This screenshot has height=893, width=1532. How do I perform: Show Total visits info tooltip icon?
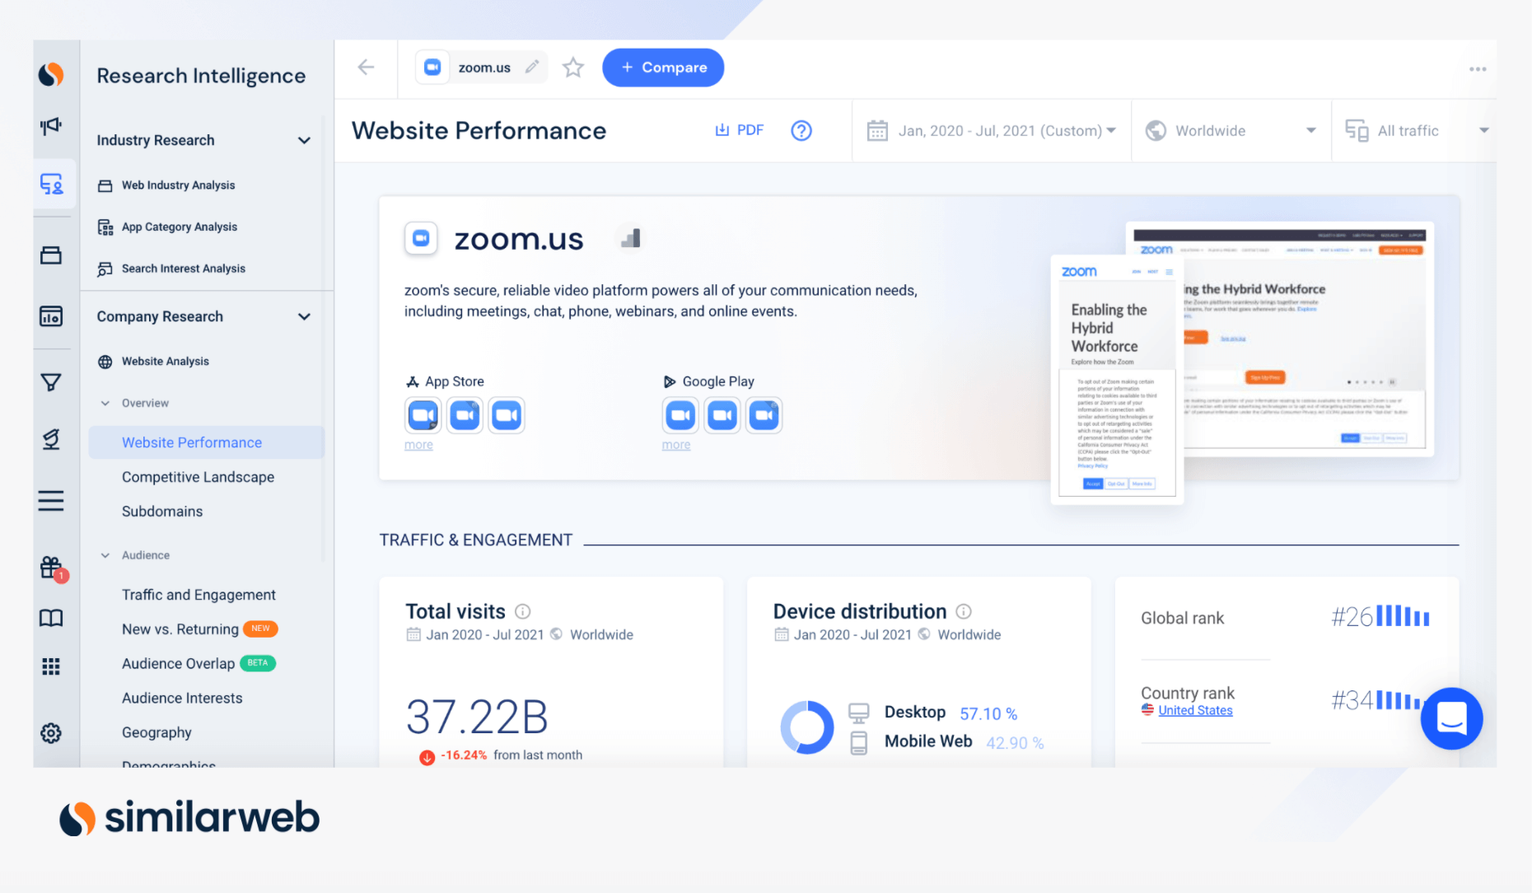pyautogui.click(x=523, y=611)
